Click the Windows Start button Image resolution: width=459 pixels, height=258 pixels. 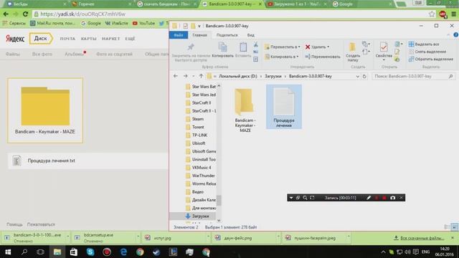(8, 252)
